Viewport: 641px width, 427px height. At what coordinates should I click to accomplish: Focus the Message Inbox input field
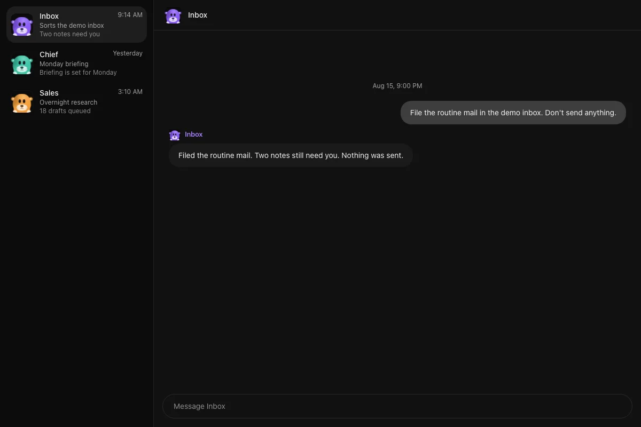[397, 406]
